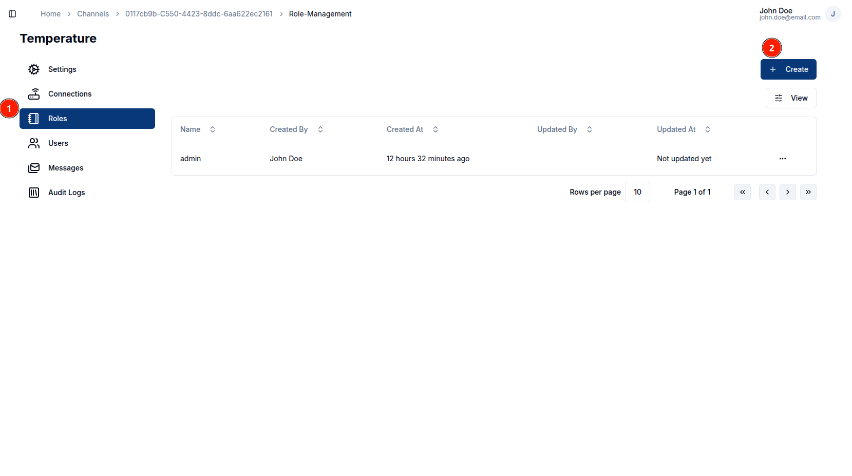Sort by Created By column arrows
852x476 pixels.
(x=320, y=129)
